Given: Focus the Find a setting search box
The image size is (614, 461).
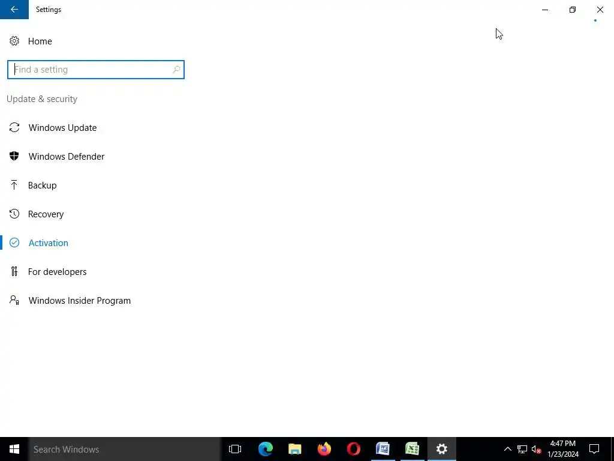Looking at the screenshot, I should [95, 70].
